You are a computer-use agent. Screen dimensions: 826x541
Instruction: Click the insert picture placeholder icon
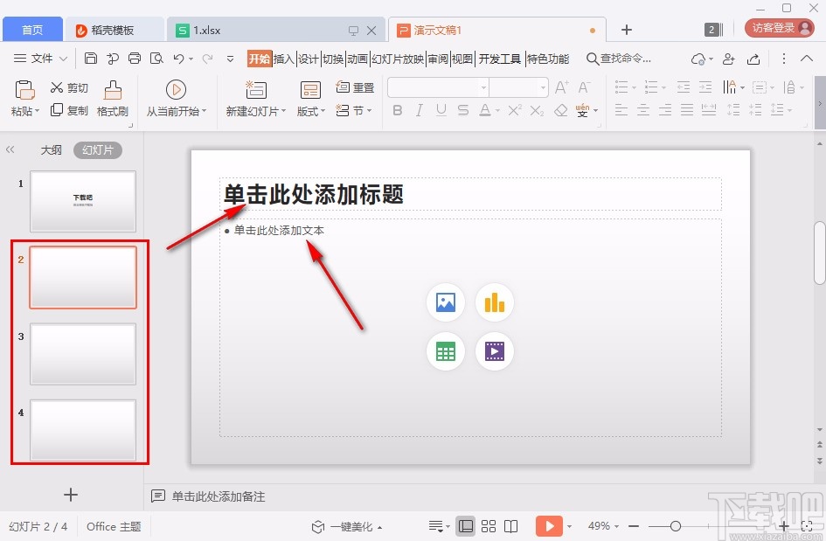445,302
